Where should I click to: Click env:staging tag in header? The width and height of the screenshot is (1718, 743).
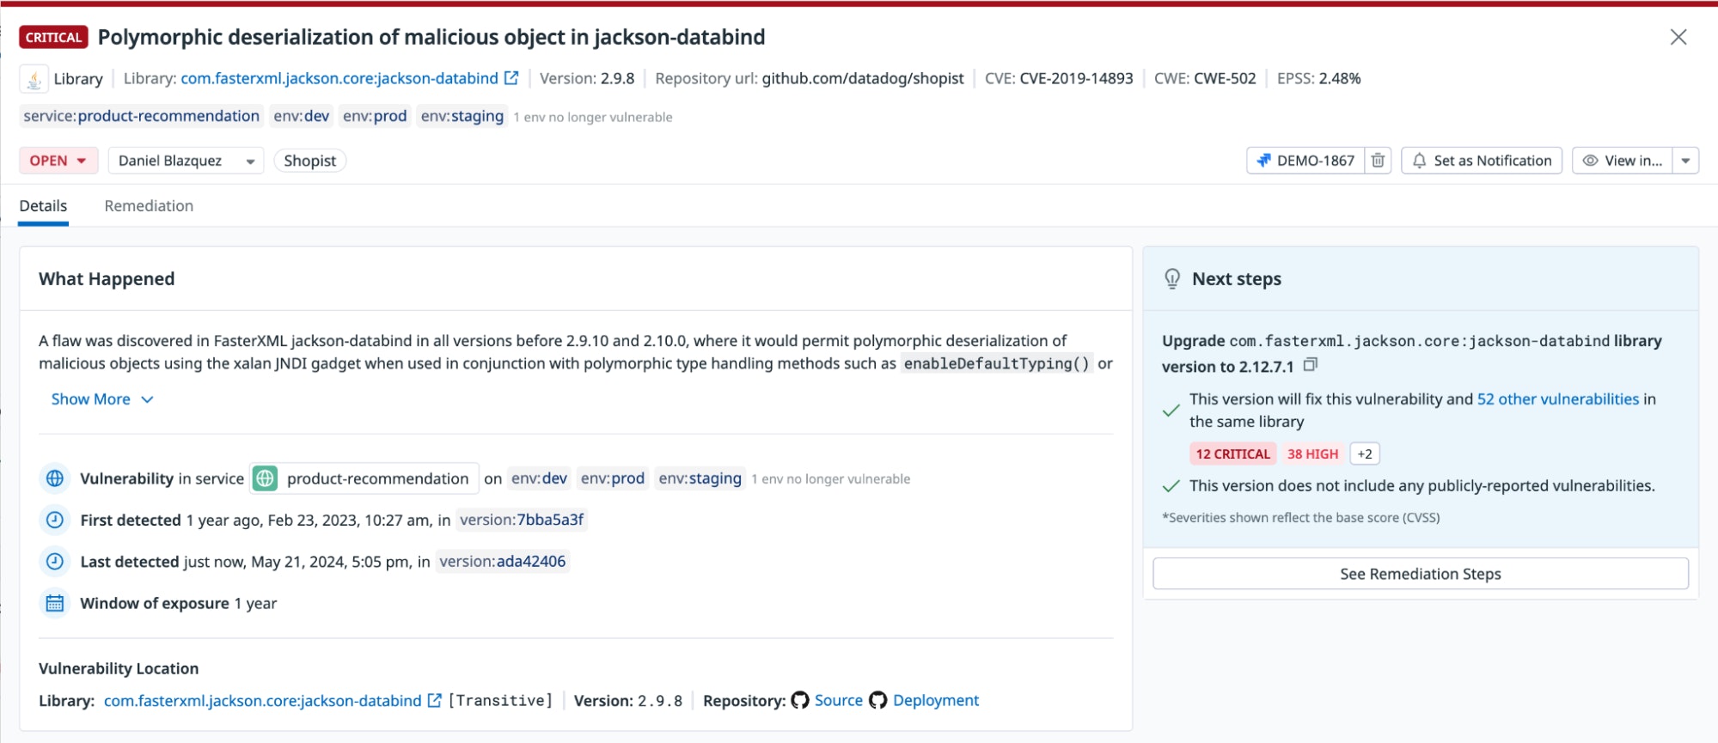462,116
